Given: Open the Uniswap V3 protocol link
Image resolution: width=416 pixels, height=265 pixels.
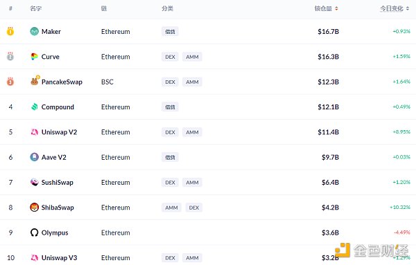Looking at the screenshot, I should [59, 258].
